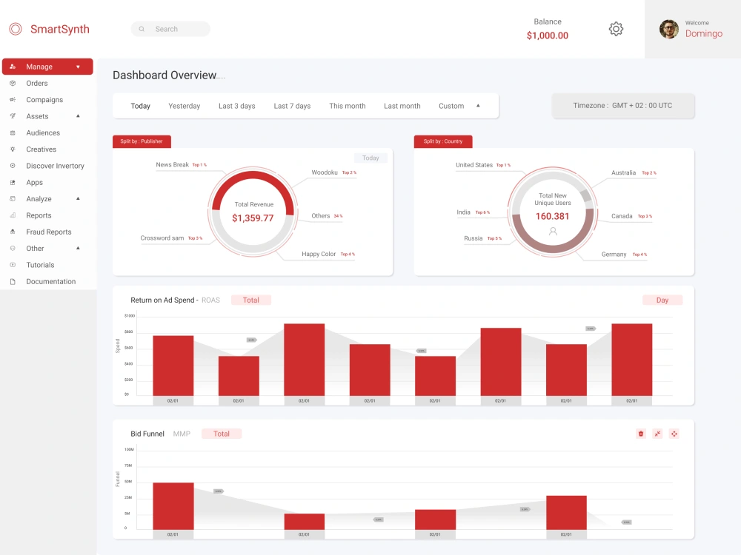
Task: Click user icon in Unique Users donut
Action: click(553, 231)
